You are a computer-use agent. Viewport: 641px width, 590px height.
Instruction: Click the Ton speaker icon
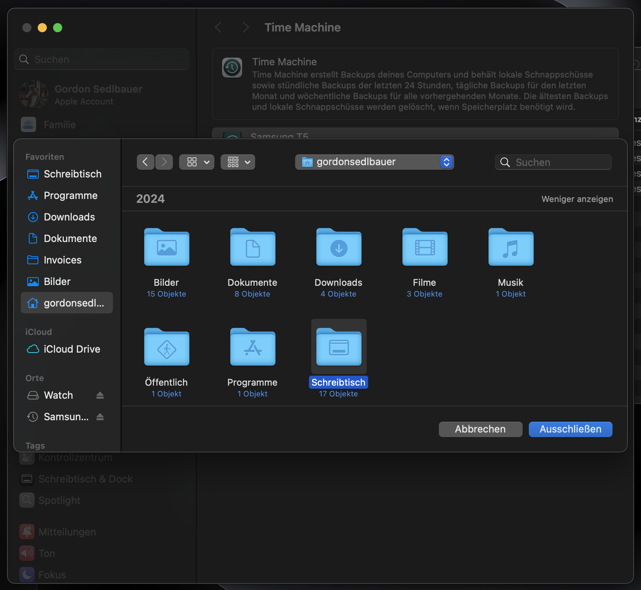27,553
